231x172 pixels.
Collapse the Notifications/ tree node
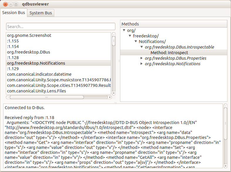coord(136,41)
